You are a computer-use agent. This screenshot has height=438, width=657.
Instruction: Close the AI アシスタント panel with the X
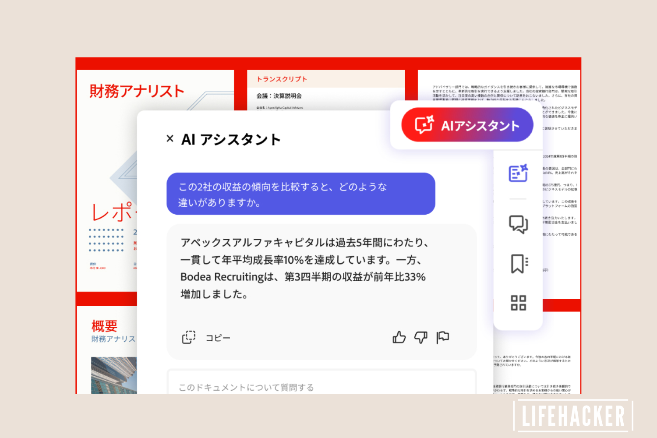(170, 138)
